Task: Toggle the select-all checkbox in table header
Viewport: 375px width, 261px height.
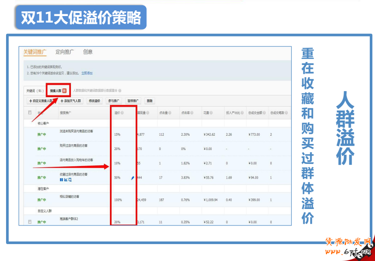Action: 30,113
